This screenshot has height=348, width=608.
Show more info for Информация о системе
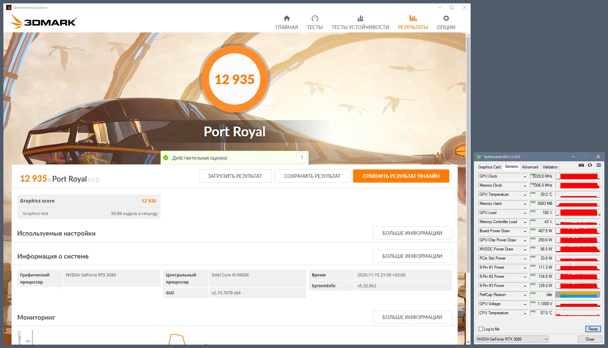point(412,256)
